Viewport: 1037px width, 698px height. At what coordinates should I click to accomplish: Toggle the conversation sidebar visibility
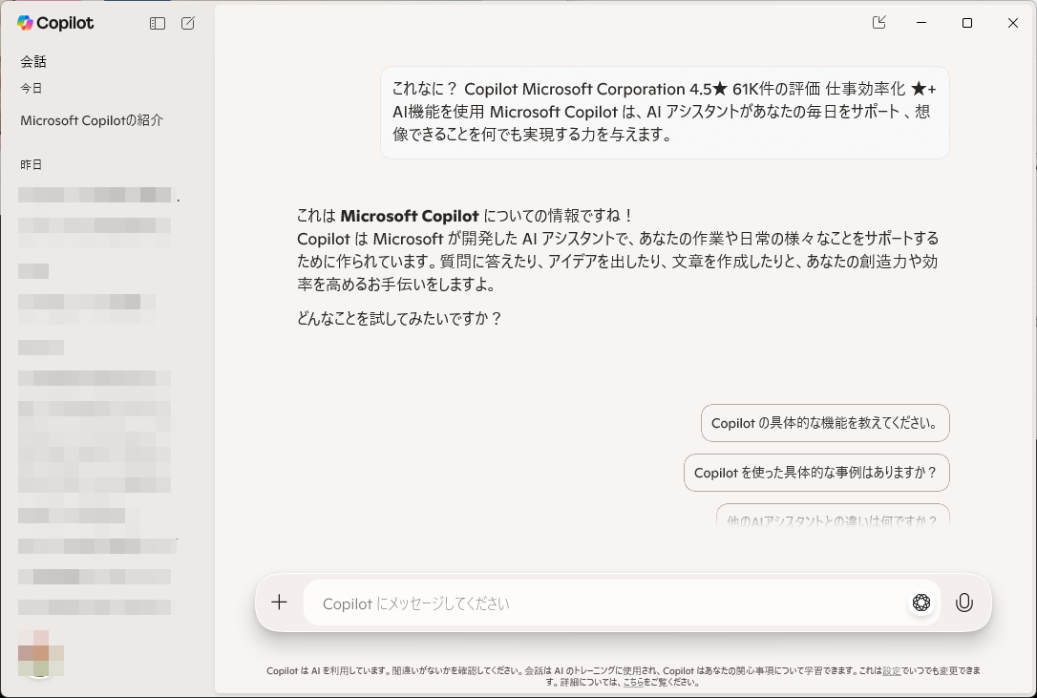click(156, 23)
